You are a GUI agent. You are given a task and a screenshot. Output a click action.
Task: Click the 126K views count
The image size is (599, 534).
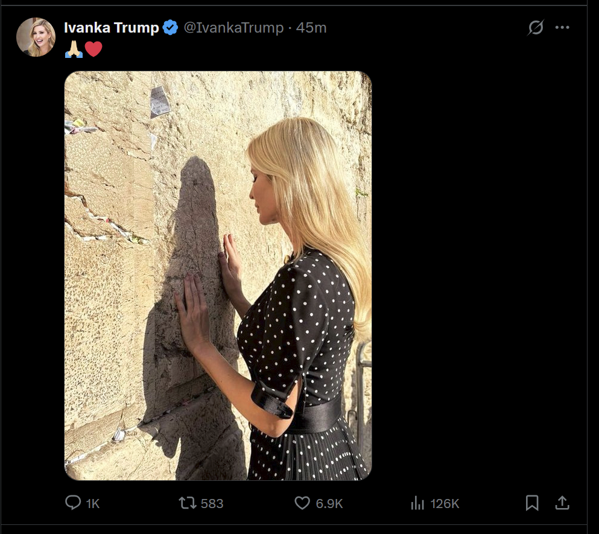click(x=444, y=503)
